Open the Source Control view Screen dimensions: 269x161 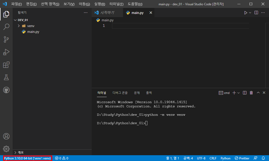[6, 39]
